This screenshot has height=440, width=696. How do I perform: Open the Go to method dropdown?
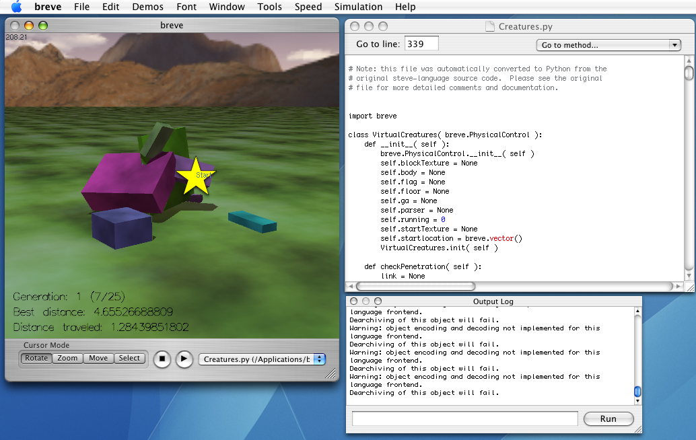(x=608, y=45)
